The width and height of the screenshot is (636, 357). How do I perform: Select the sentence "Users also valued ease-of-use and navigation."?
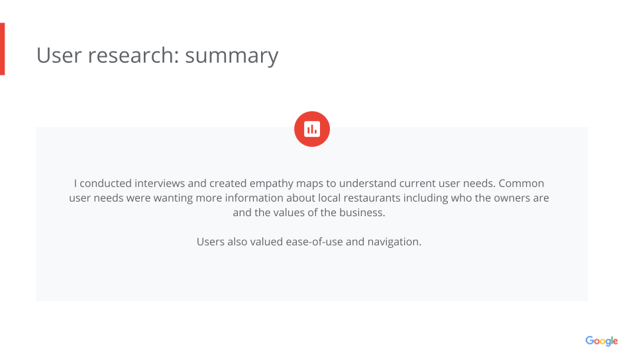tap(309, 242)
